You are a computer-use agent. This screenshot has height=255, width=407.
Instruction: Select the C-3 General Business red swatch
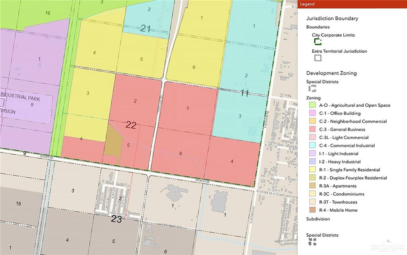pos(312,130)
